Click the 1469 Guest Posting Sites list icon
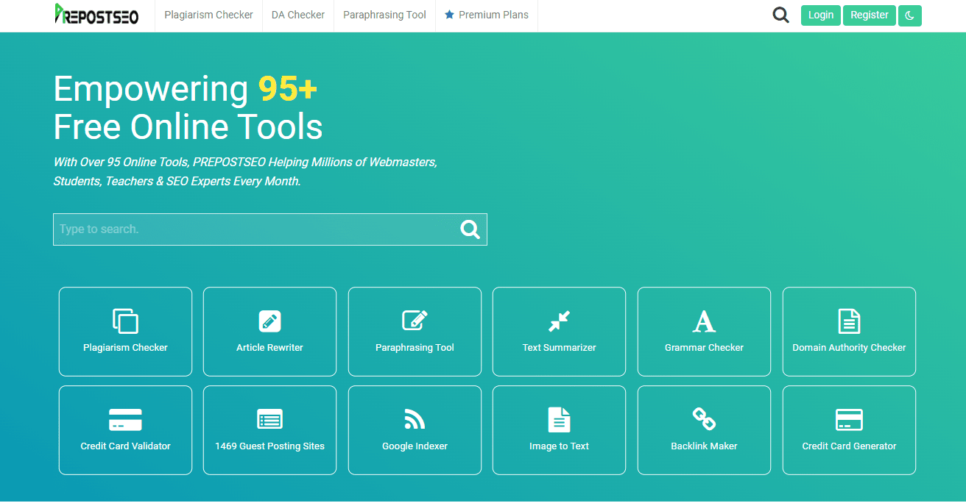The image size is (966, 503). [269, 419]
